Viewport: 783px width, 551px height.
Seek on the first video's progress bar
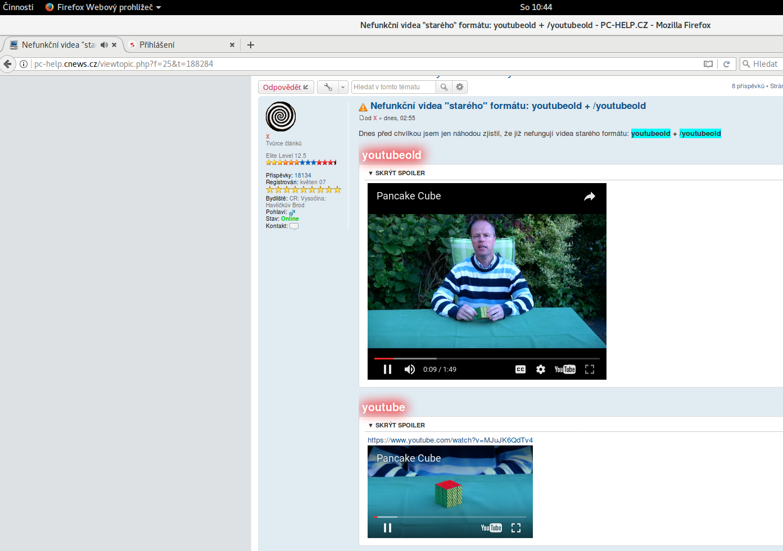(x=487, y=358)
